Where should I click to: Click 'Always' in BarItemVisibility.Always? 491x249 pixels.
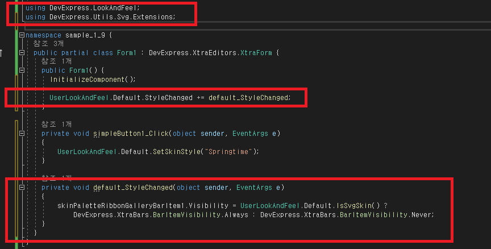click(x=236, y=215)
